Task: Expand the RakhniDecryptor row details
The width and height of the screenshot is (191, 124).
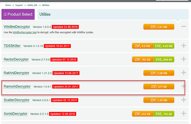Action: 184,73
